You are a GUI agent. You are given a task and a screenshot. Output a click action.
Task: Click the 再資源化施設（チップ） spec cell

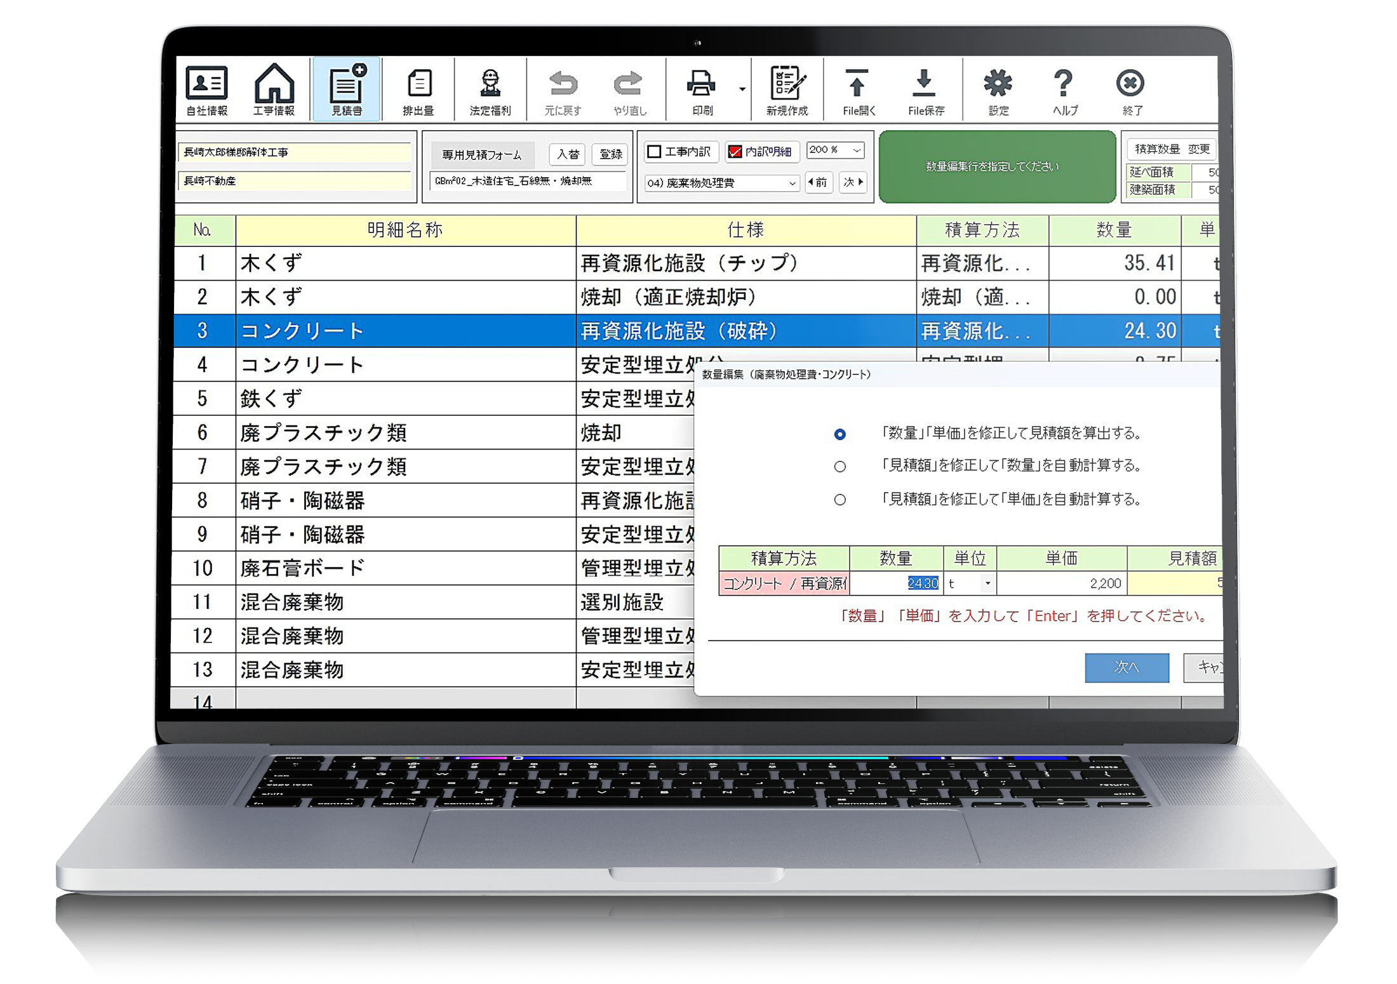tap(745, 263)
